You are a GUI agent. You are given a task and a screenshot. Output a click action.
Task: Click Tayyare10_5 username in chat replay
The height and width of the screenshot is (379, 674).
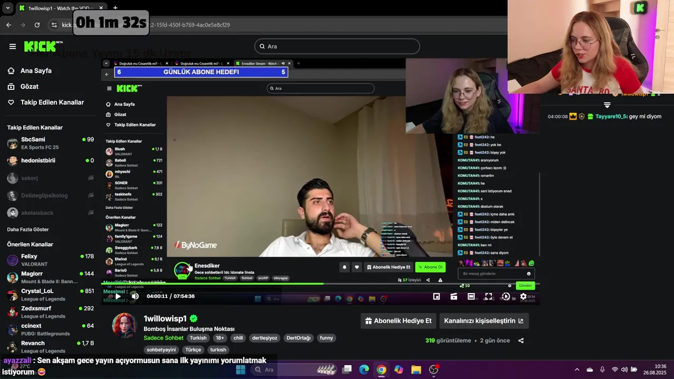click(x=611, y=116)
